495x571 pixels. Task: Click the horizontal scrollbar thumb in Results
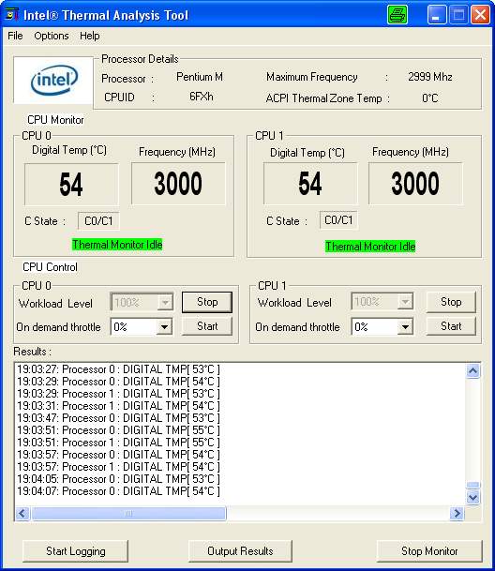tap(128, 514)
